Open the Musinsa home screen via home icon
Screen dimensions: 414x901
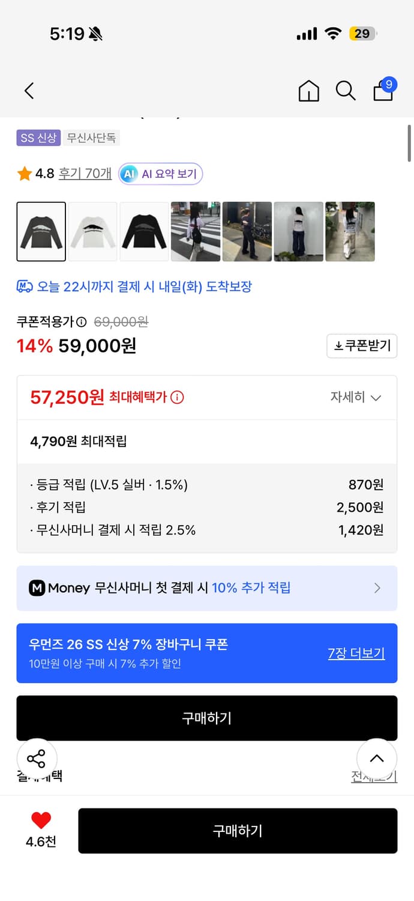[308, 91]
